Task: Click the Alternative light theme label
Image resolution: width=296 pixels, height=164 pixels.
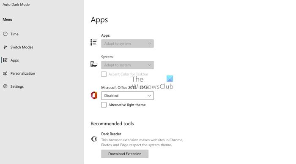Action: [x=127, y=105]
